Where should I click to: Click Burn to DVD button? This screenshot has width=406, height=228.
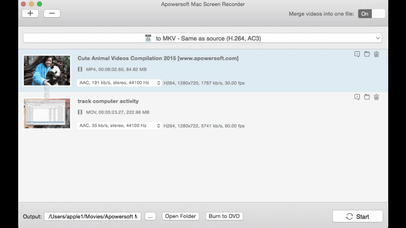224,216
